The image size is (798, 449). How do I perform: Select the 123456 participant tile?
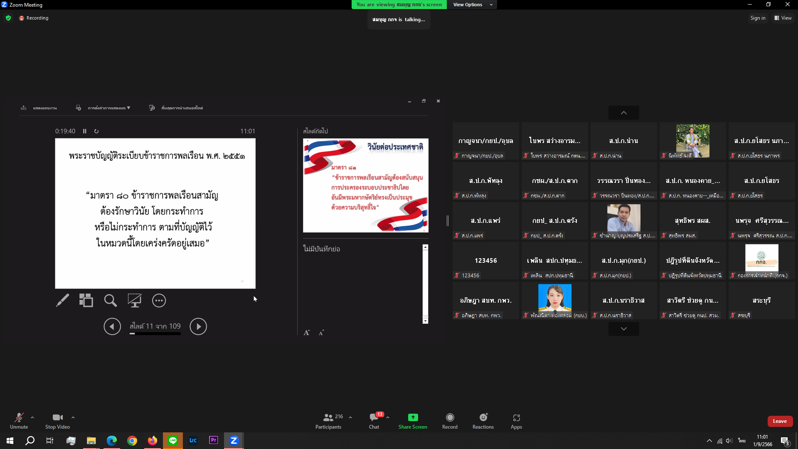485,261
